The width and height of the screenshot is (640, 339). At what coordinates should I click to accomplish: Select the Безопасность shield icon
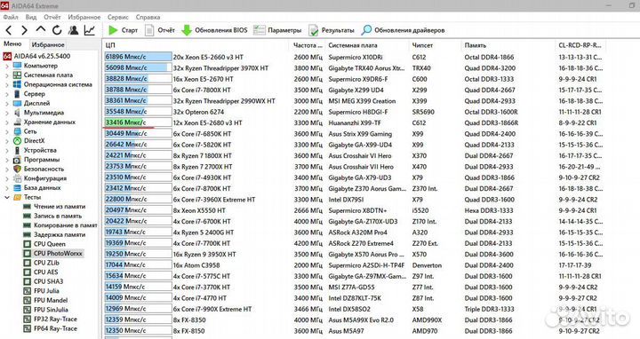click(17, 169)
